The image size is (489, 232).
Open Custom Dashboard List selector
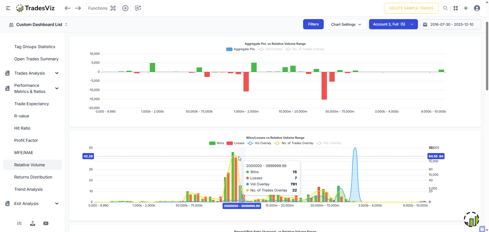42,24
